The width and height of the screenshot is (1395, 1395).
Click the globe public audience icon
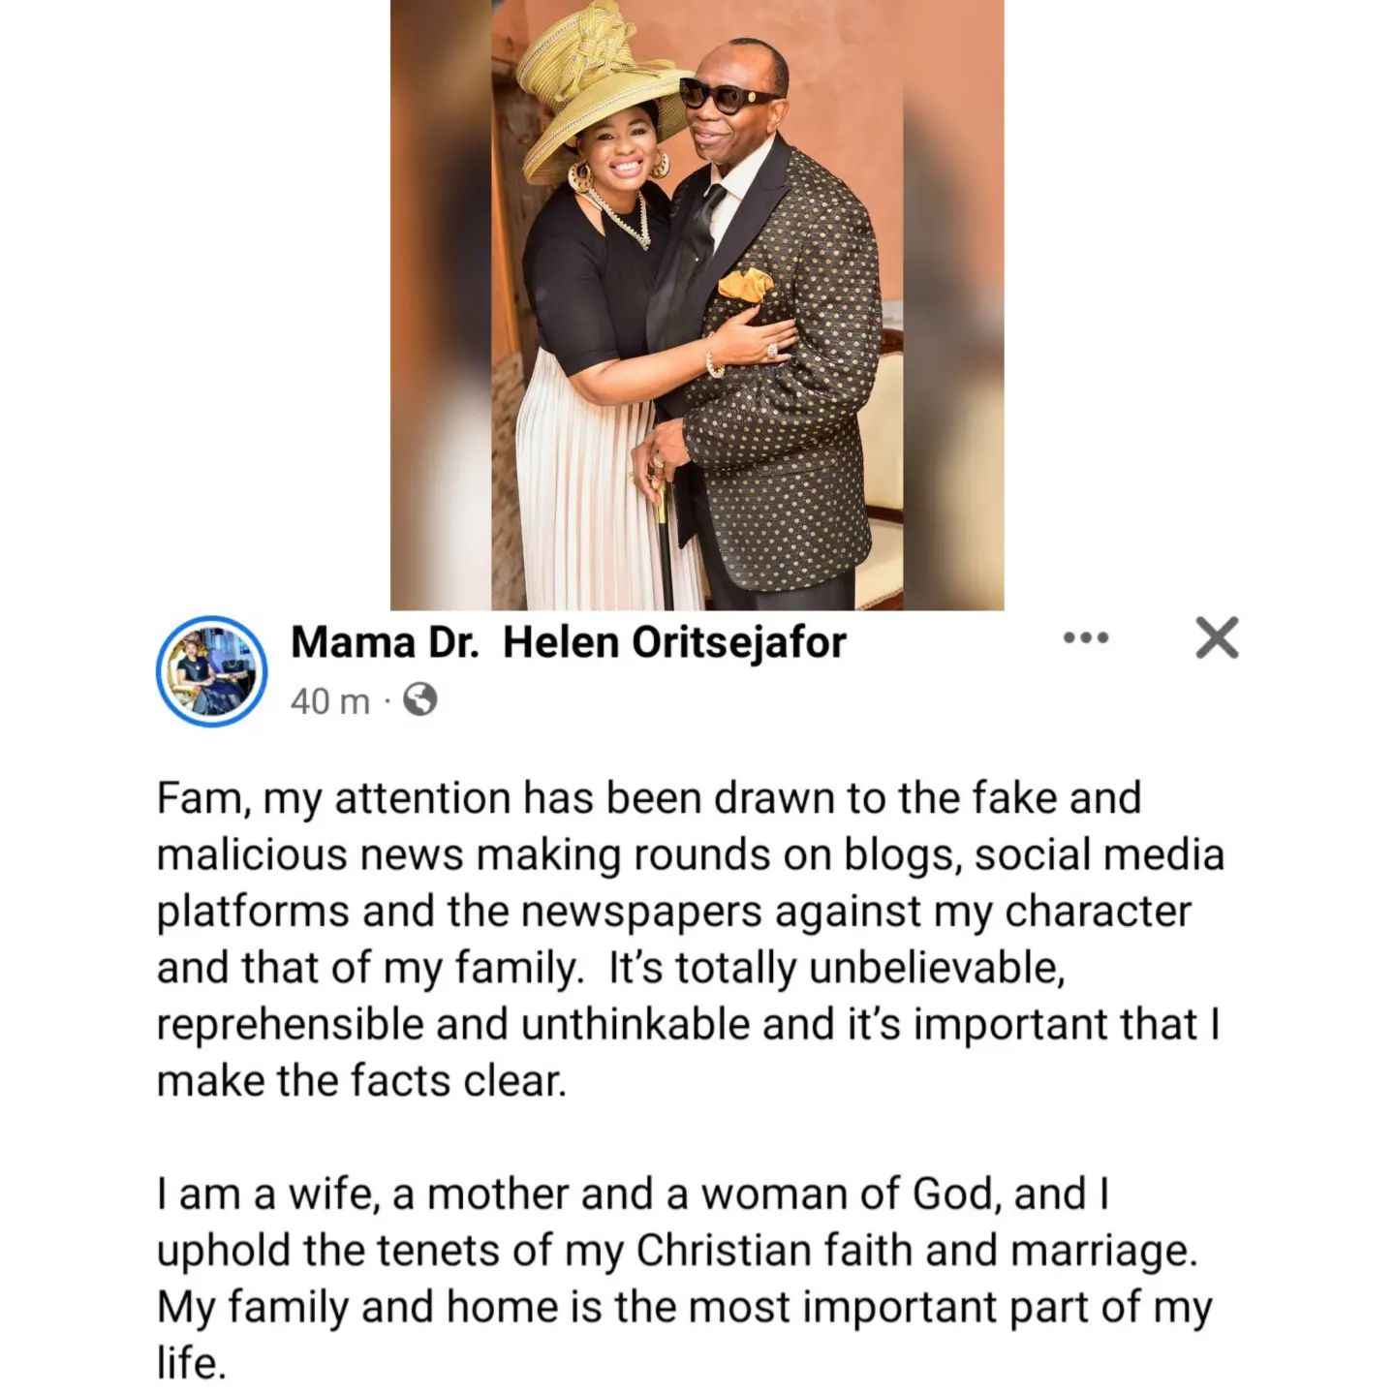(419, 699)
